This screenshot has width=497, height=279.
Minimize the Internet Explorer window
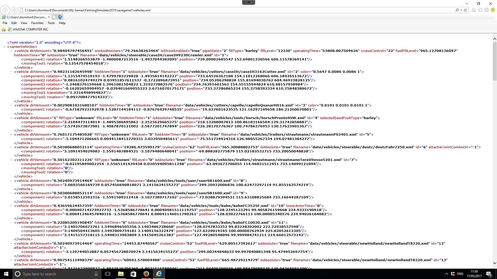click(467, 4)
